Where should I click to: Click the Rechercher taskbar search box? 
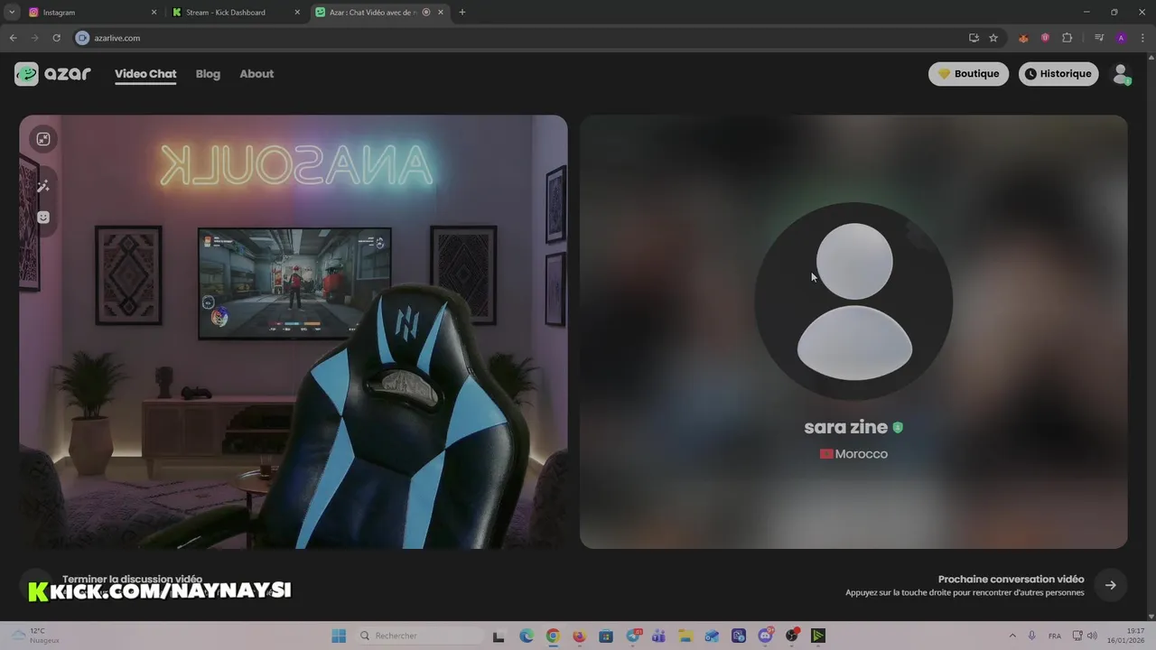[x=420, y=636]
